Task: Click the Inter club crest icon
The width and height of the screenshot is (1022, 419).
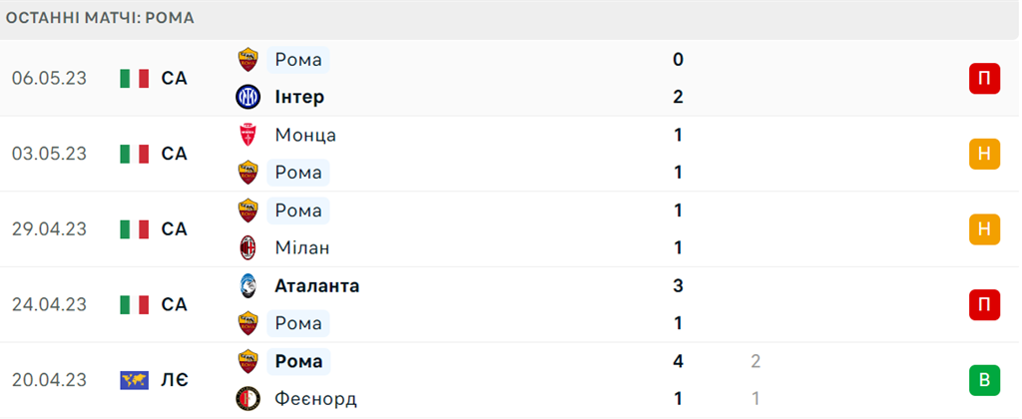Action: click(248, 97)
